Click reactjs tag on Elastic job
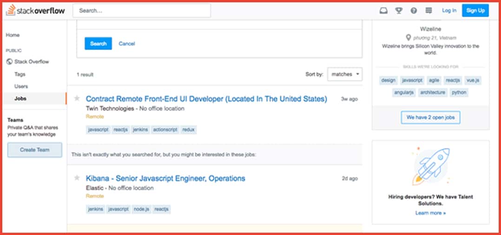This screenshot has width=501, height=235. tap(161, 209)
